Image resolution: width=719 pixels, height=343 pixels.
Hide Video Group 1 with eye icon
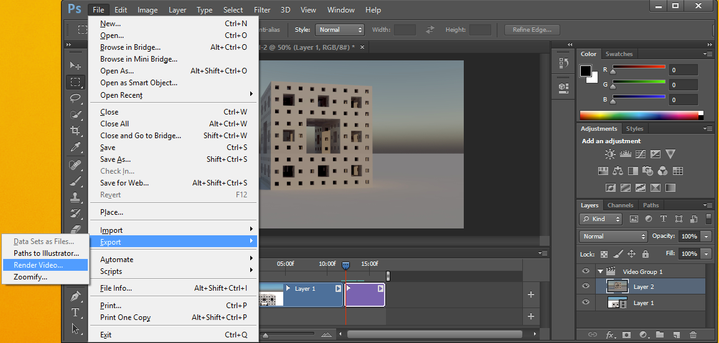point(586,271)
